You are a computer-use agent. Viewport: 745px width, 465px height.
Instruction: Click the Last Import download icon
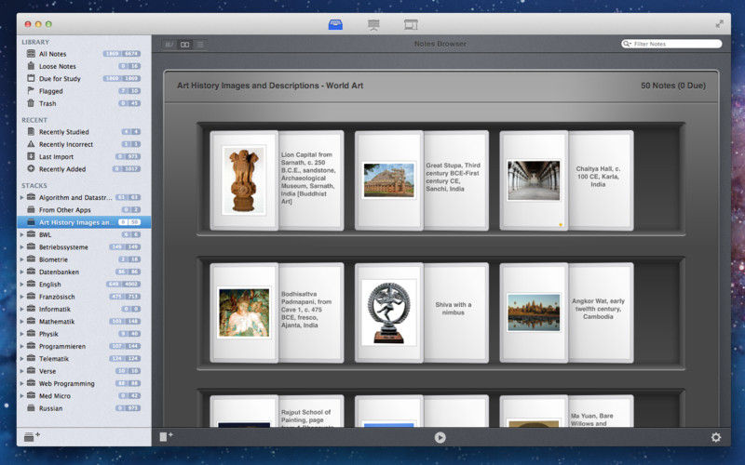pos(31,156)
